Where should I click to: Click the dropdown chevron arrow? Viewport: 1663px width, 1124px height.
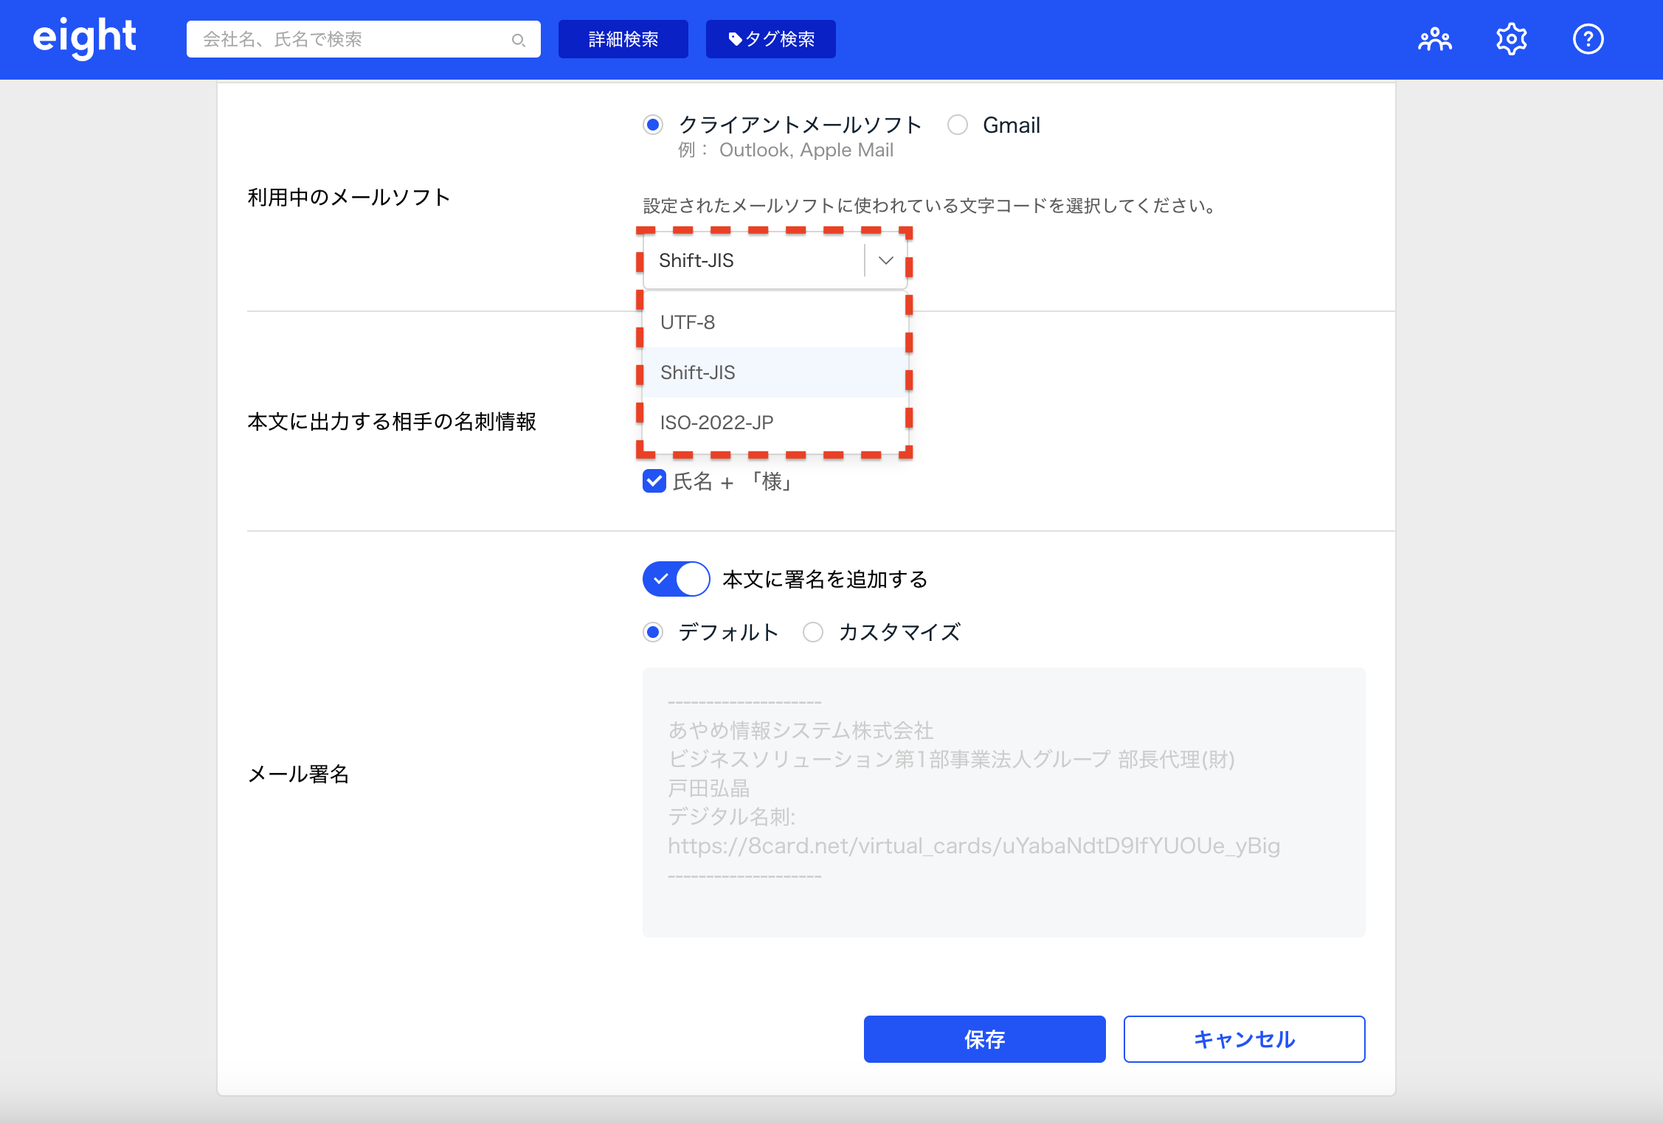pos(886,260)
